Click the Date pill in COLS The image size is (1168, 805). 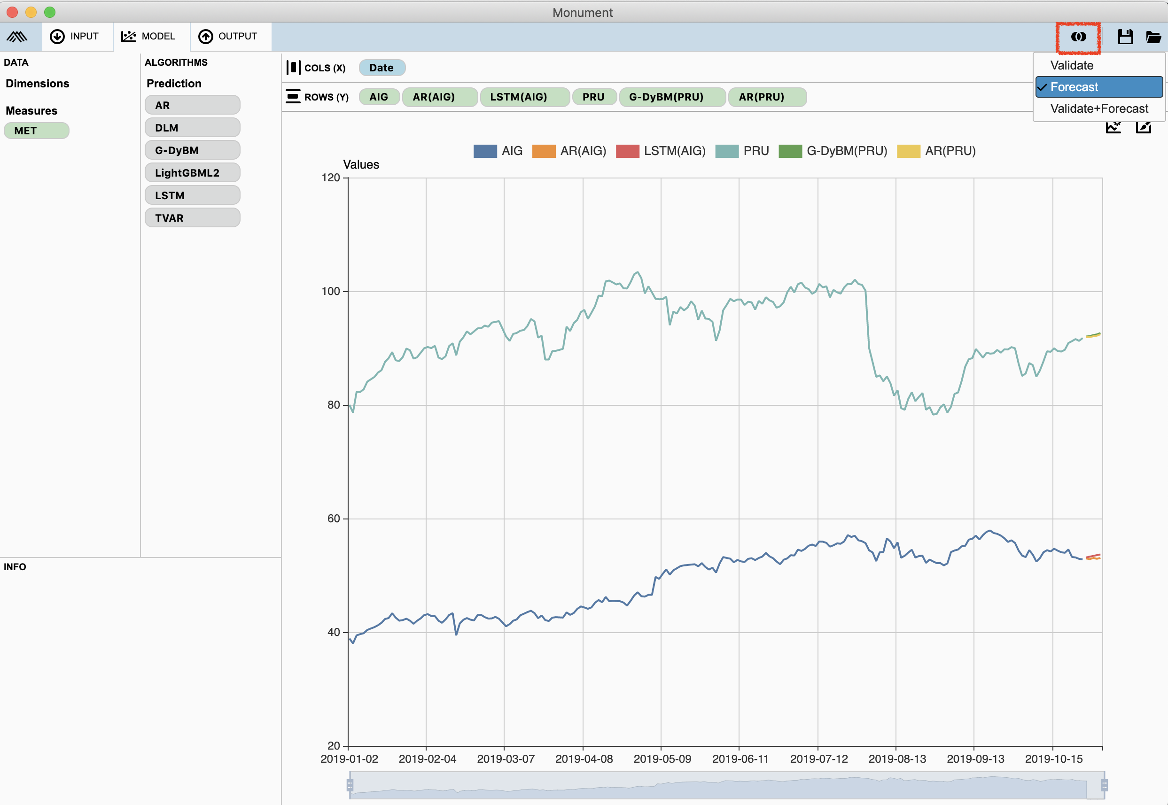coord(382,68)
